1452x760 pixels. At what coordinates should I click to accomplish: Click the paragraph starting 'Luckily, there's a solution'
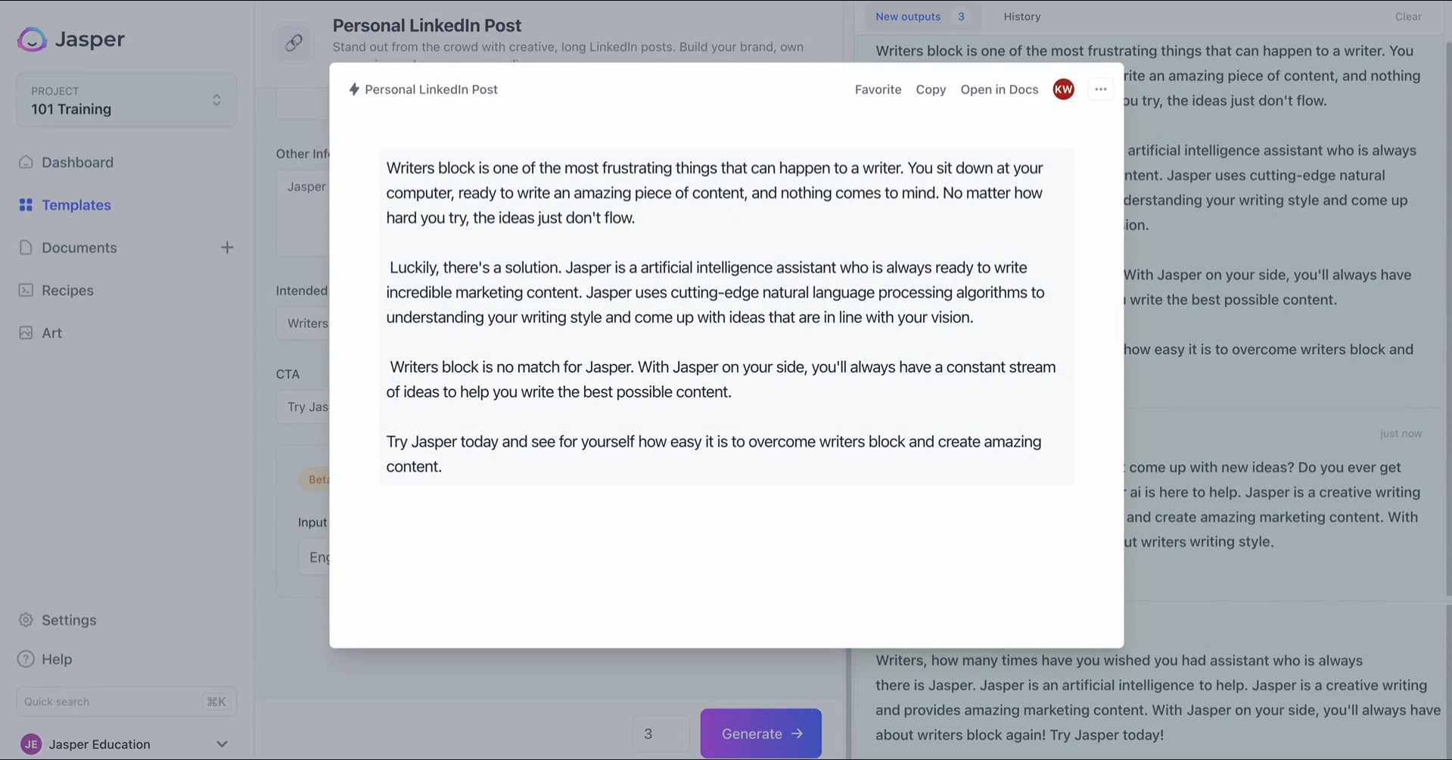pyautogui.click(x=715, y=292)
